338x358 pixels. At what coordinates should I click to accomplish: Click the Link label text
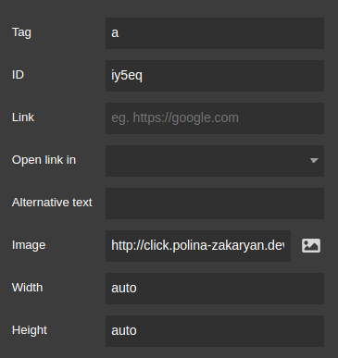(23, 117)
